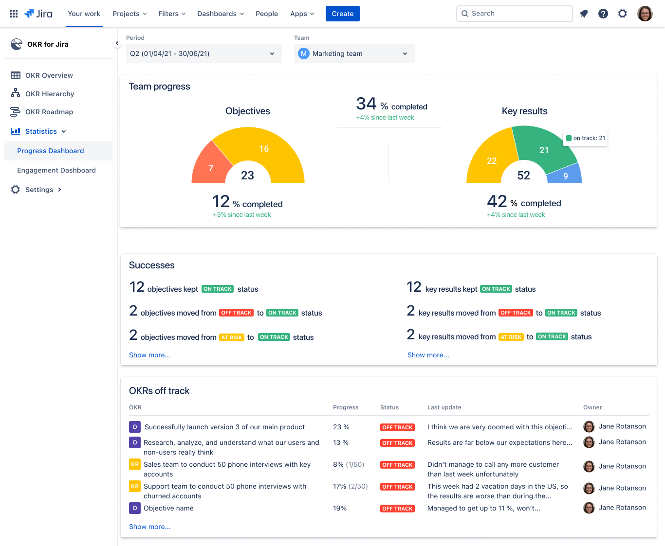
Task: Switch to the Engagement Dashboard
Action: (56, 170)
